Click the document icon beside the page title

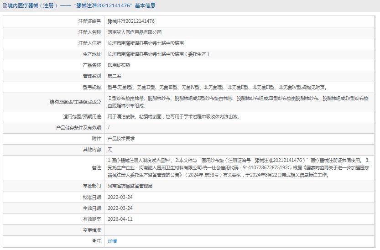click(x=5, y=6)
